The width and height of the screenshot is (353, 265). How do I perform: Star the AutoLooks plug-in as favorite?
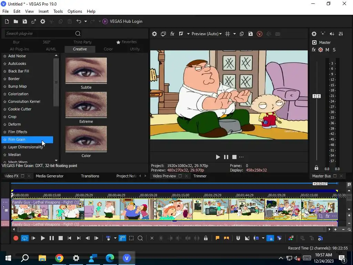(5, 64)
